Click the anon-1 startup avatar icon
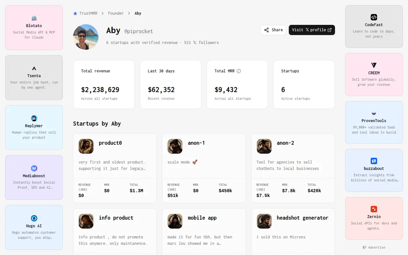The height and width of the screenshot is (255, 408). tap(175, 146)
